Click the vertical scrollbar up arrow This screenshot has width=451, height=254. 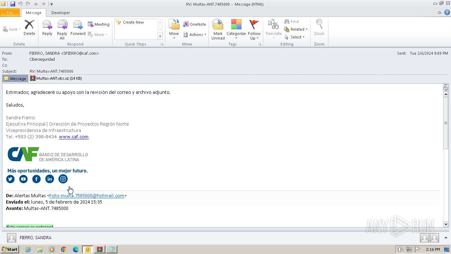446,94
